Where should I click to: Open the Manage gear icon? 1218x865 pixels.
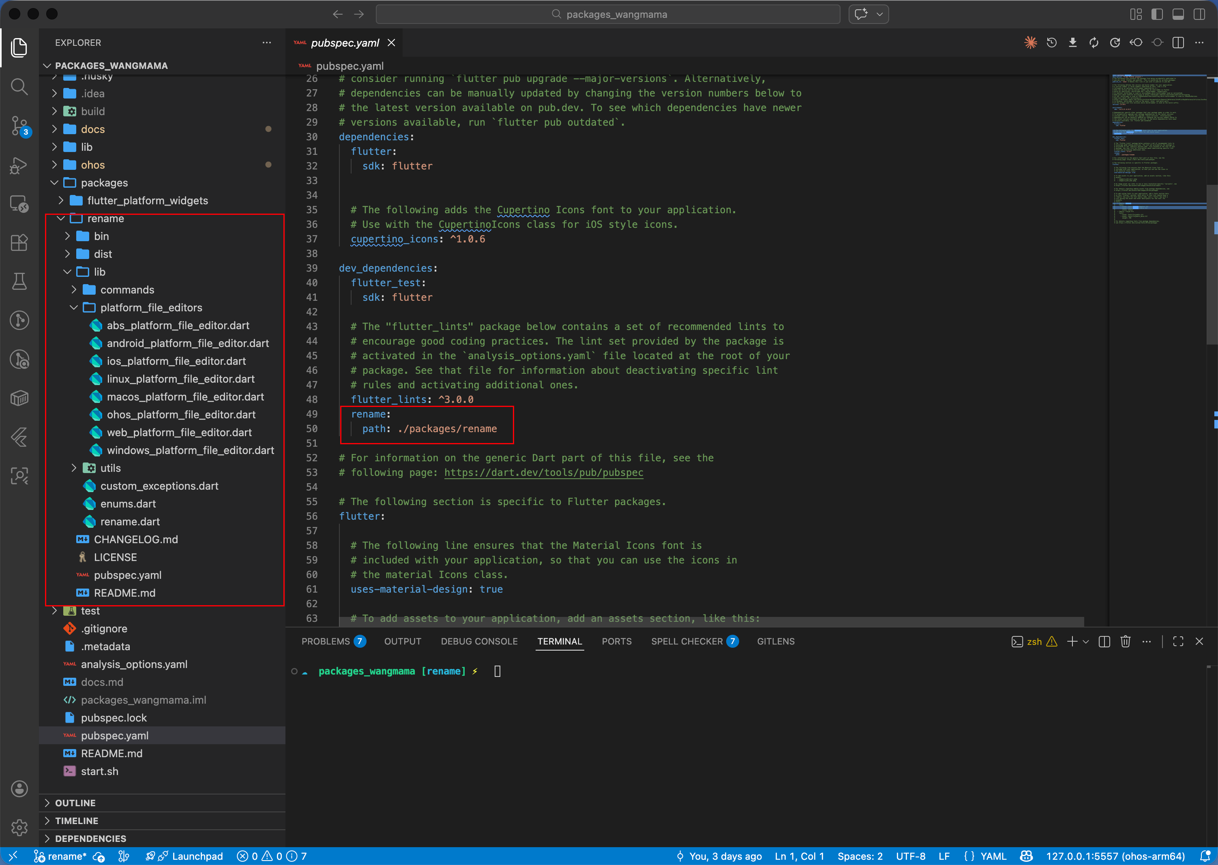click(x=19, y=827)
